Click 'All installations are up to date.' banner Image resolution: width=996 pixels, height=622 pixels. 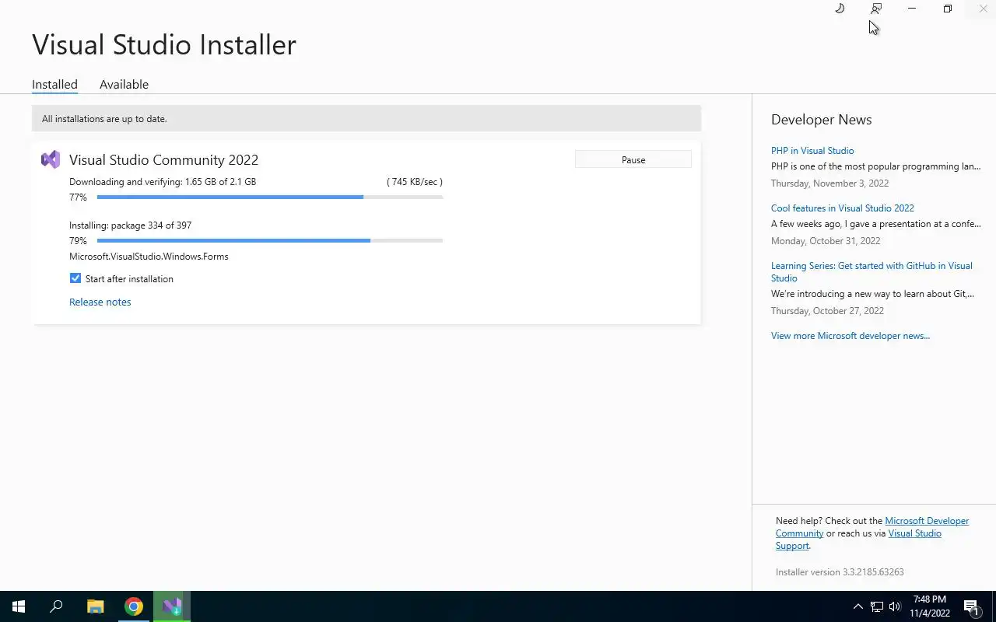pos(366,119)
